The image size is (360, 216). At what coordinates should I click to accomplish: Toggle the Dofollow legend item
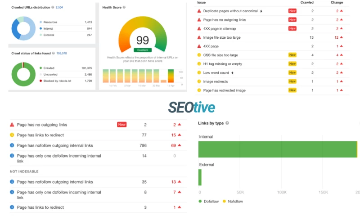click(210, 201)
